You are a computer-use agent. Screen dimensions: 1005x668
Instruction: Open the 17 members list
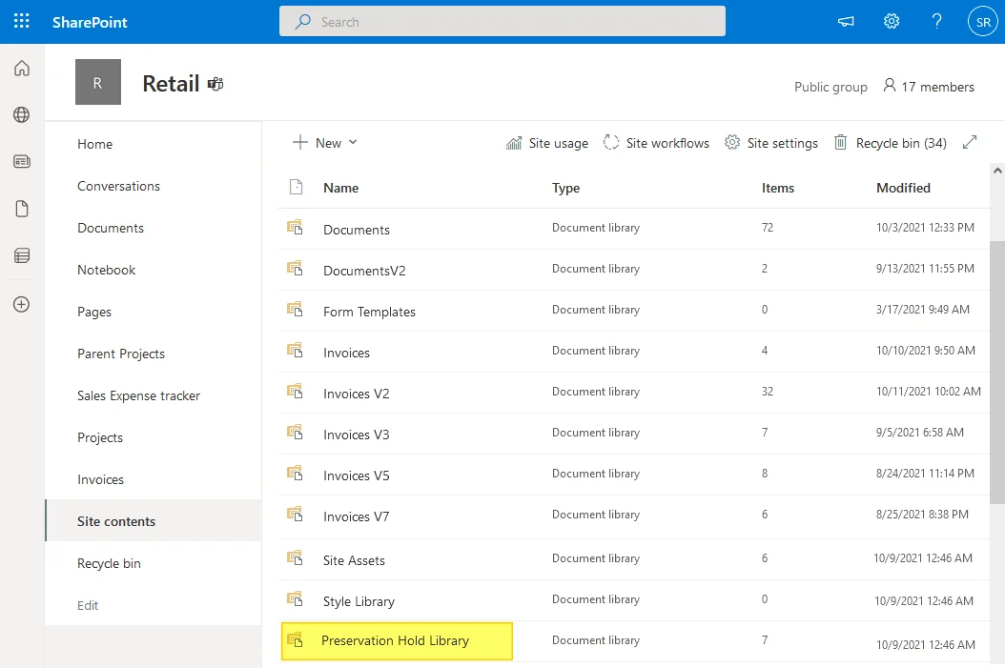(928, 86)
